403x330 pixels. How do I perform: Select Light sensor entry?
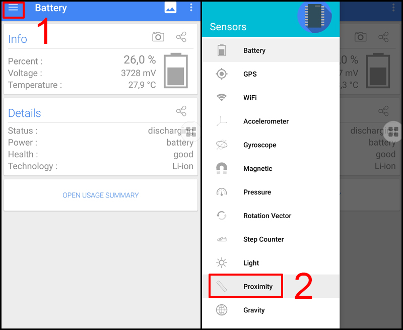(271, 263)
